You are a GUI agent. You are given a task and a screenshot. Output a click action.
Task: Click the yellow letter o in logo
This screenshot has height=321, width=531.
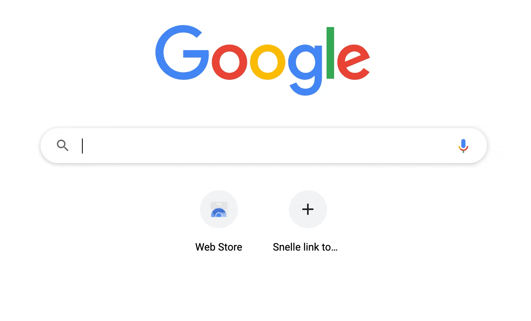pos(268,62)
